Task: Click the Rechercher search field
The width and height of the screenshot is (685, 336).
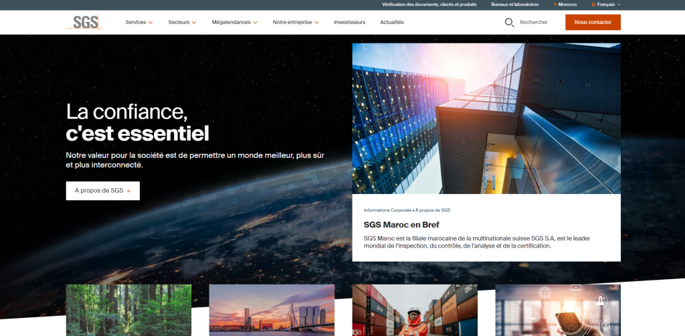Action: [533, 22]
